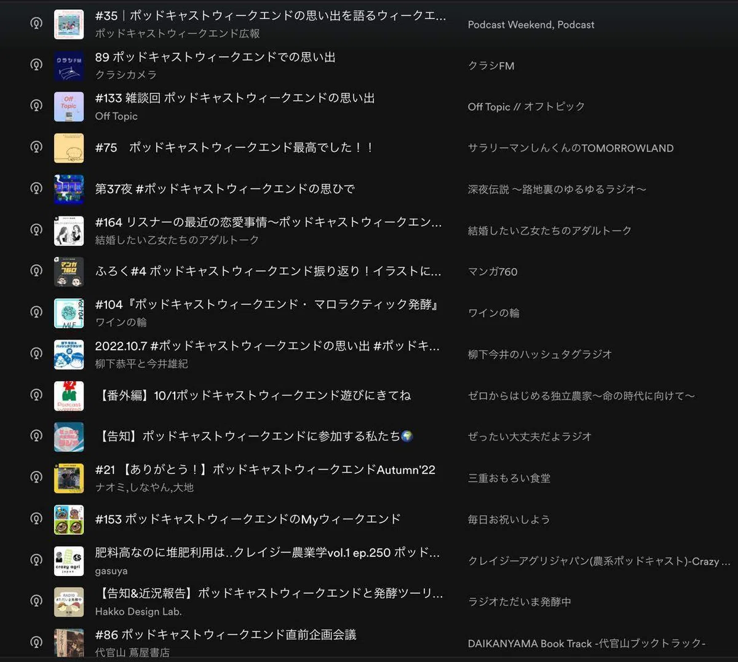Viewport: 738px width, 662px height.
Task: Go to show 深夜伝説 〜路地裏のゆるゆるラジオ〜
Action: (x=557, y=189)
